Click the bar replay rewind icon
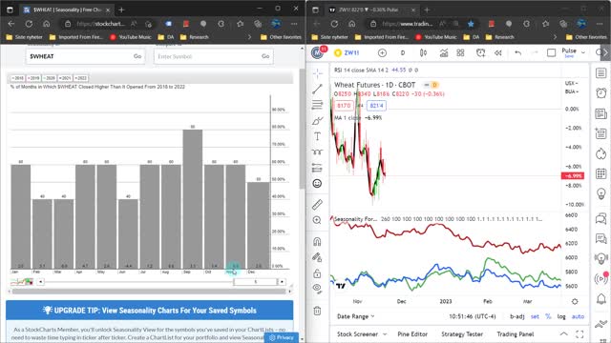The image size is (611, 343). [x=498, y=53]
